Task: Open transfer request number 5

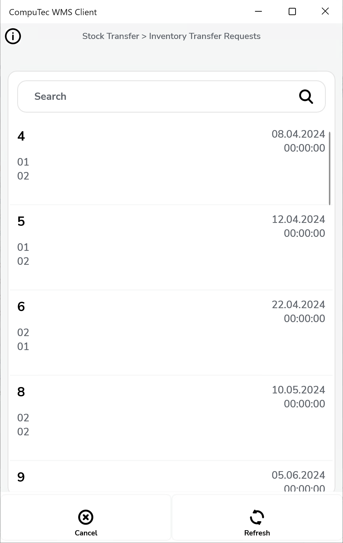Action: tap(21, 221)
